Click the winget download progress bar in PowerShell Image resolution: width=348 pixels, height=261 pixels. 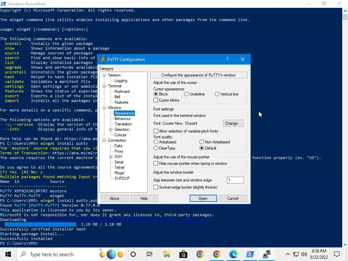pos(40,224)
